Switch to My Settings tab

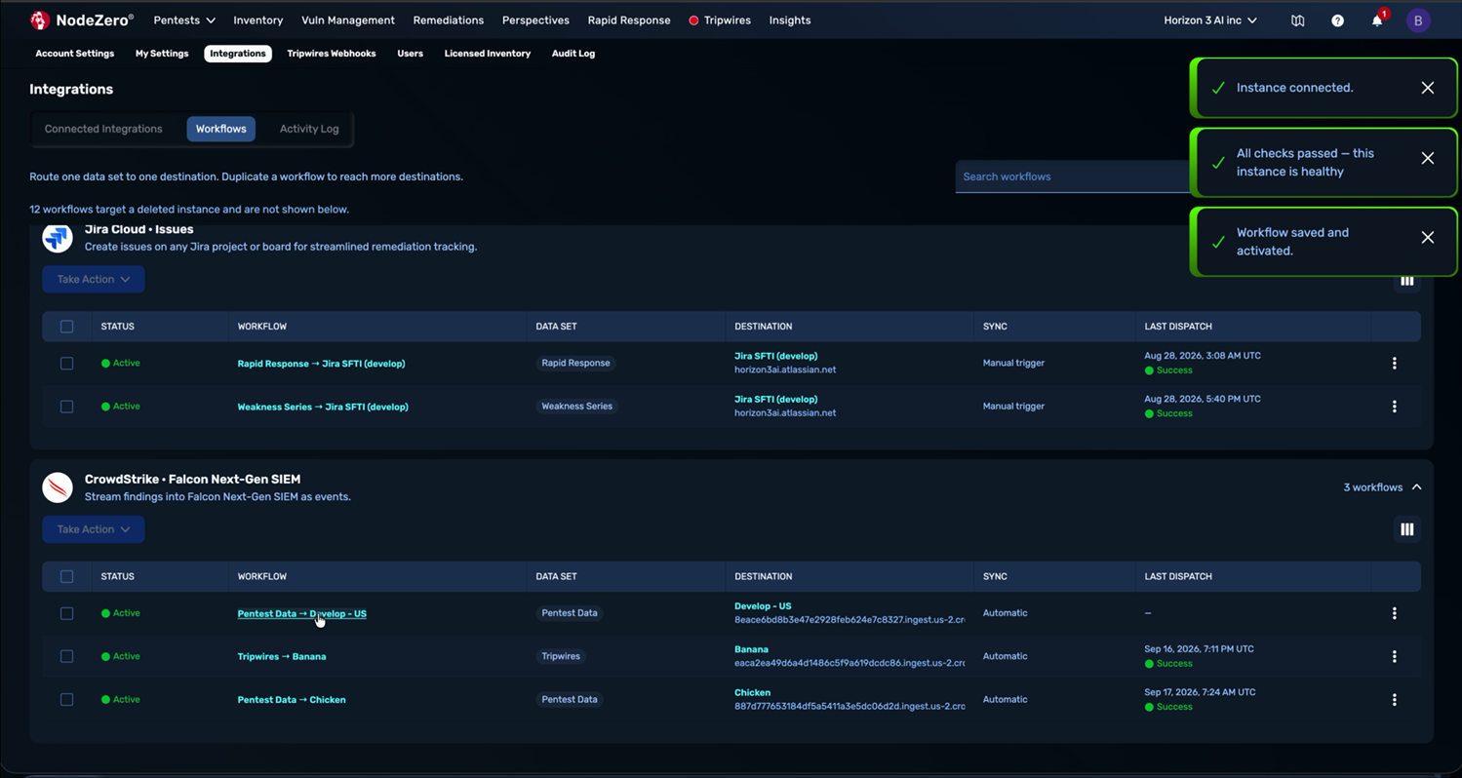click(x=162, y=54)
